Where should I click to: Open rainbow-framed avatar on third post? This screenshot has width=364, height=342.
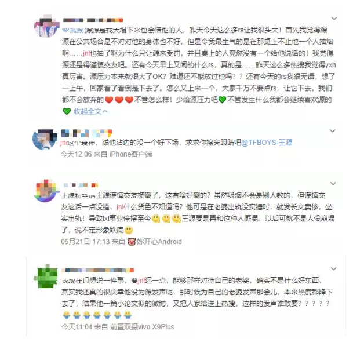pos(46,191)
